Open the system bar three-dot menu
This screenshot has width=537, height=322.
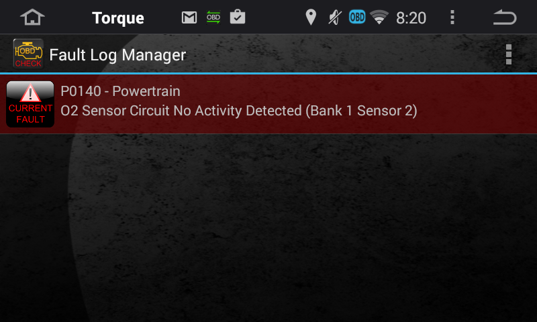pyautogui.click(x=452, y=17)
